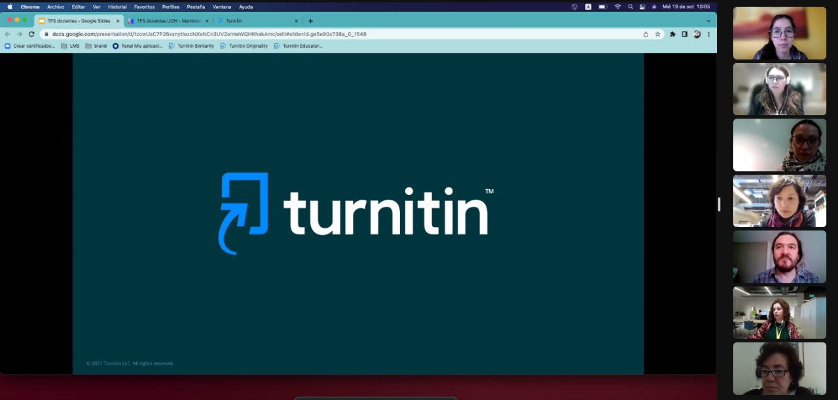838x400 pixels.
Task: Select the participant wearing white headphones
Action: tap(780, 89)
